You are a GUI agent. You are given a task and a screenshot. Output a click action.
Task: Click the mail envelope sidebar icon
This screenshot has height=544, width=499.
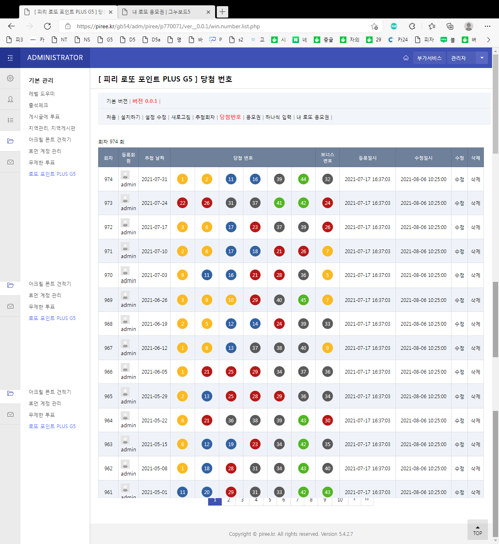click(x=10, y=162)
